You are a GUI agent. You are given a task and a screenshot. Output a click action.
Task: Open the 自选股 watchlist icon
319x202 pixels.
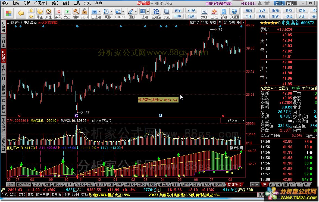(x=95, y=13)
